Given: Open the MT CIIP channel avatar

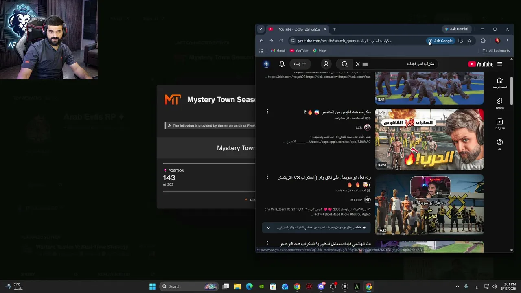Looking at the screenshot, I should [367, 200].
